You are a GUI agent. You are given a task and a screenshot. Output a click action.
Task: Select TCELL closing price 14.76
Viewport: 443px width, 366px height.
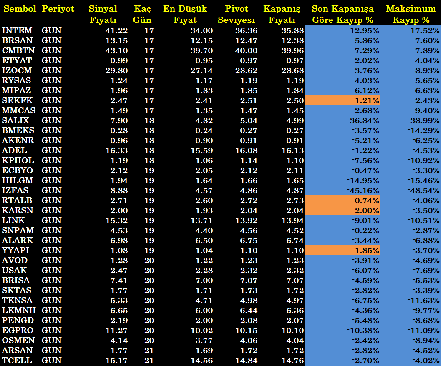click(293, 360)
